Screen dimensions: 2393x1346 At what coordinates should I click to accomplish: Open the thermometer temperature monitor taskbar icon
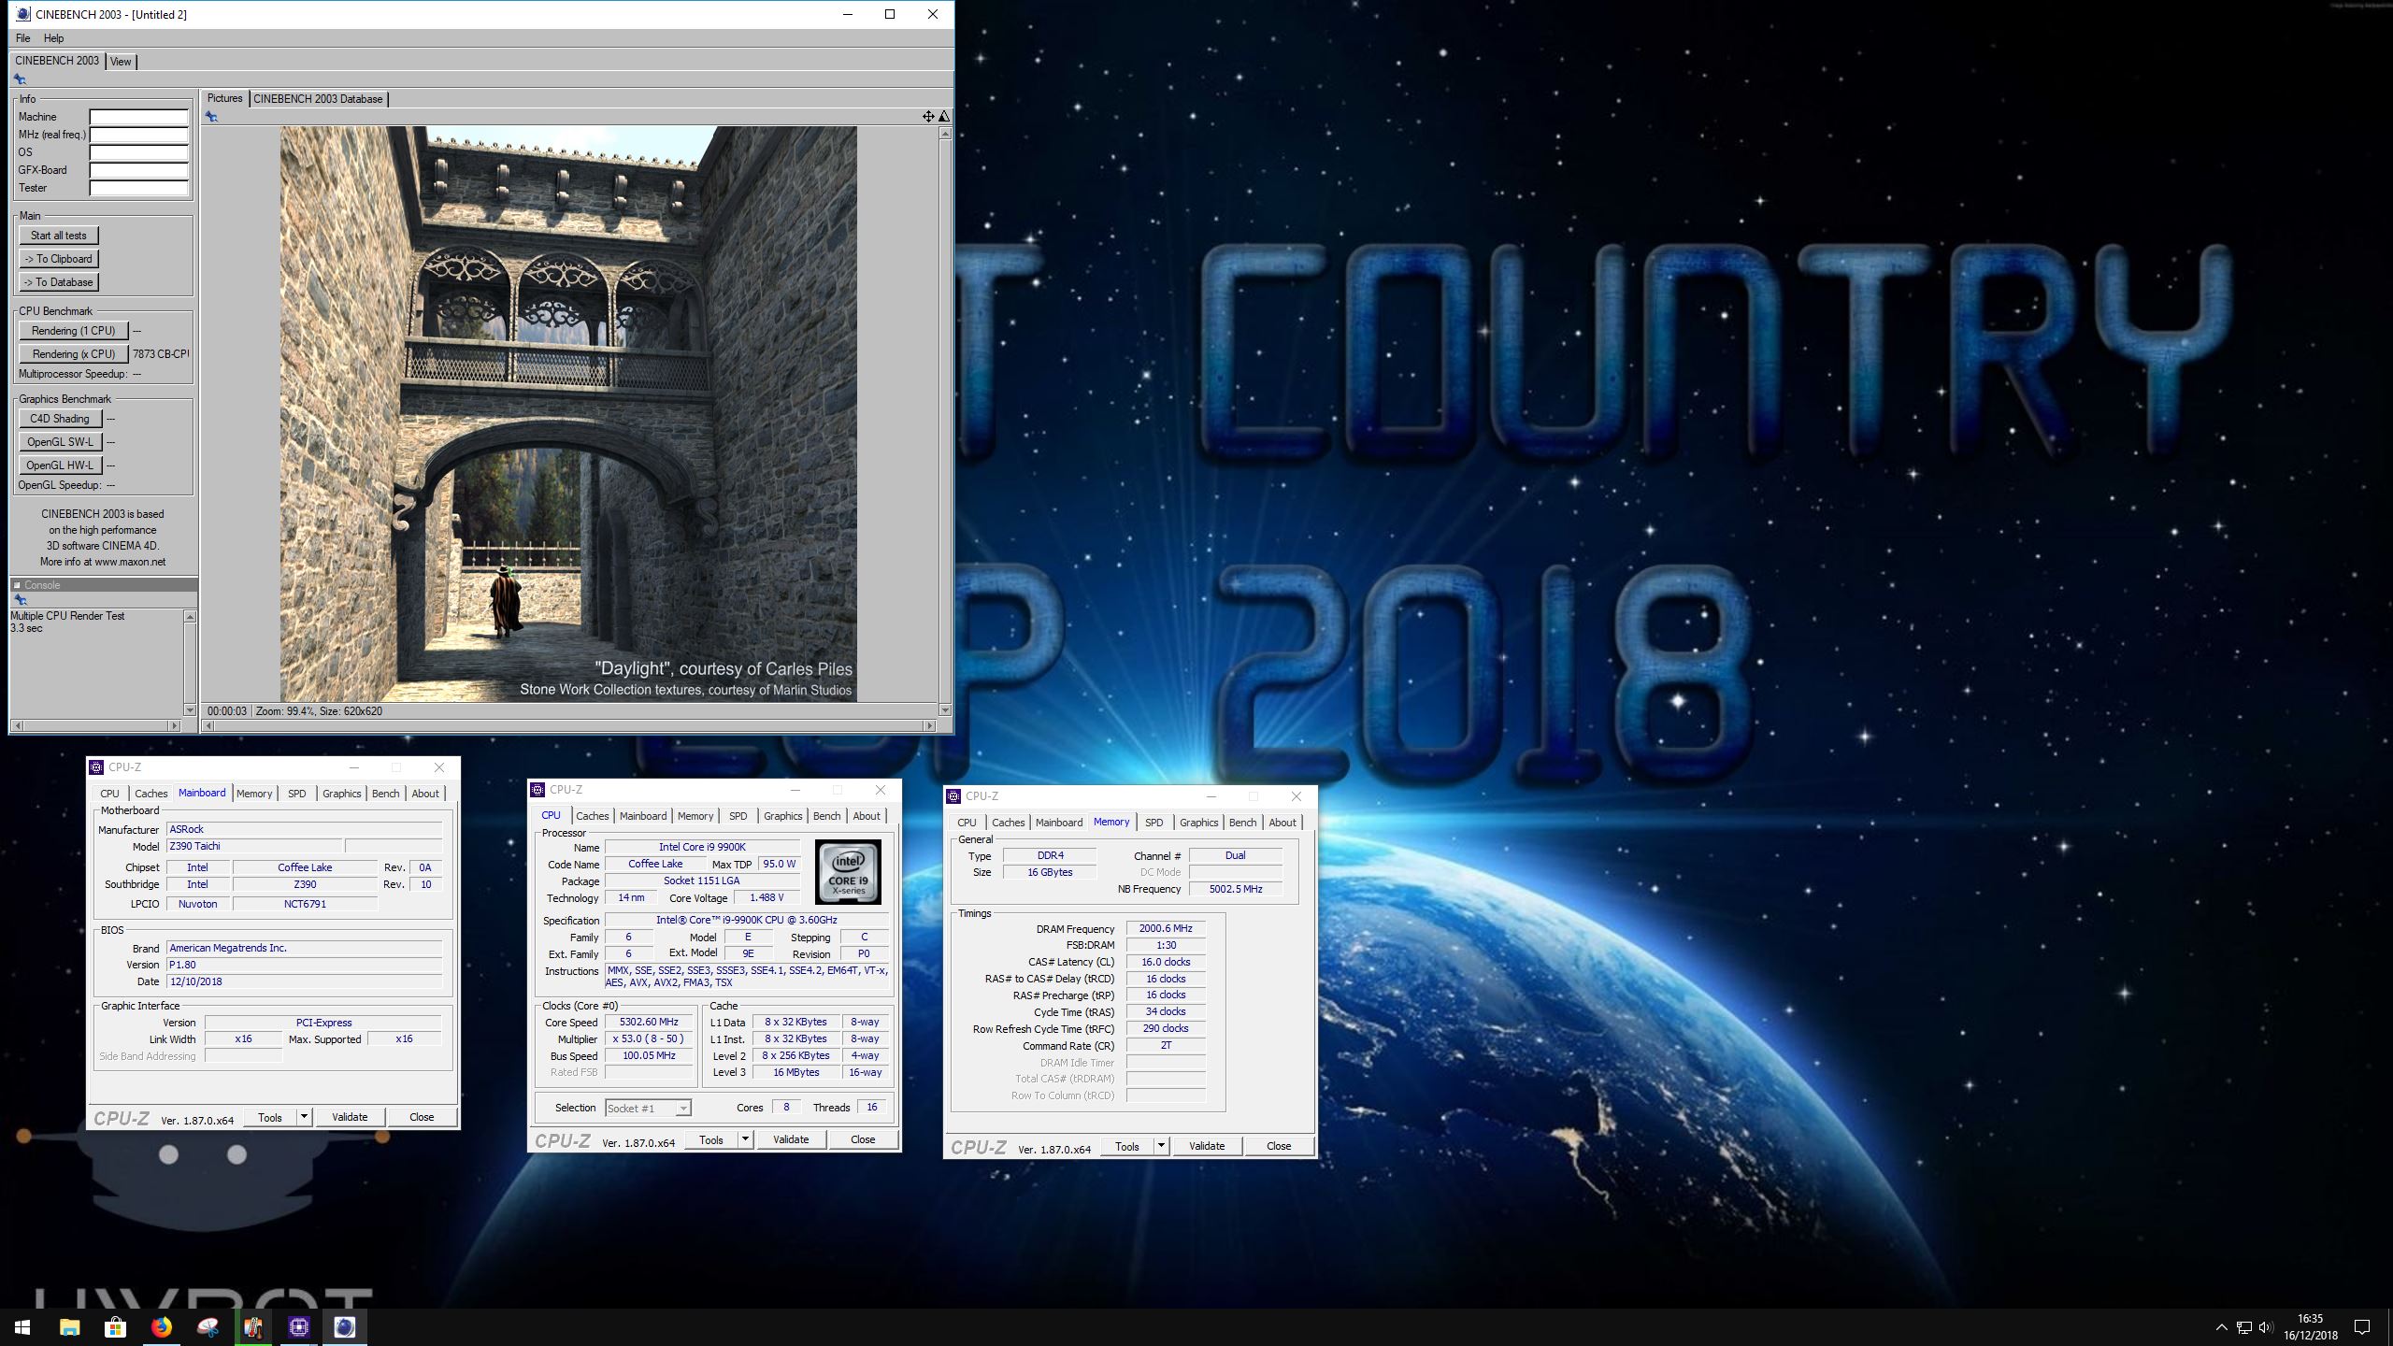click(x=252, y=1326)
